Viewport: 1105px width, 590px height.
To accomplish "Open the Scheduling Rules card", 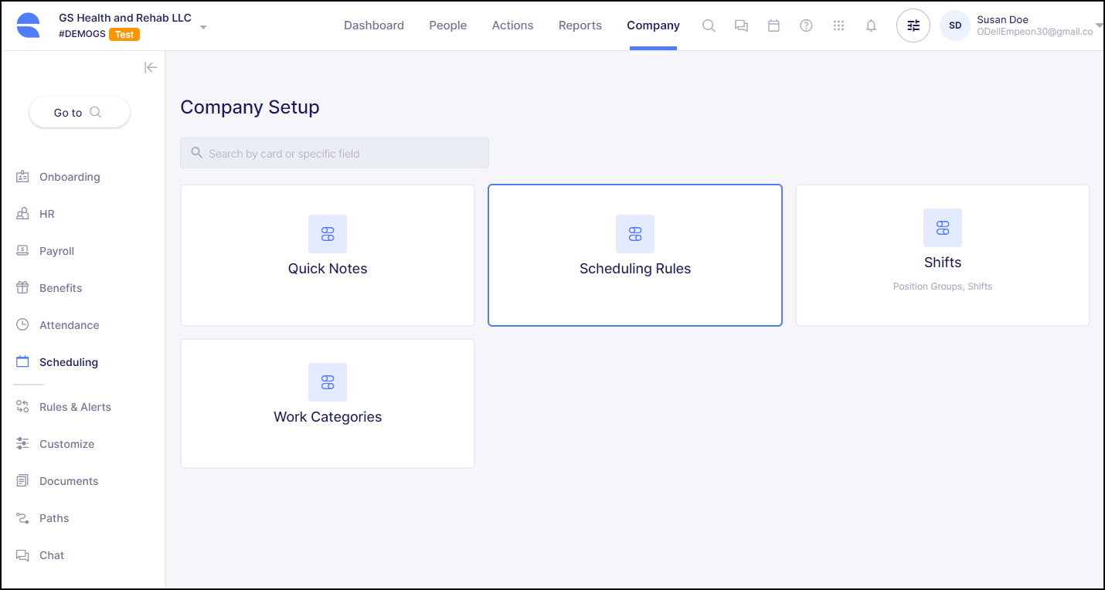I will [x=634, y=255].
